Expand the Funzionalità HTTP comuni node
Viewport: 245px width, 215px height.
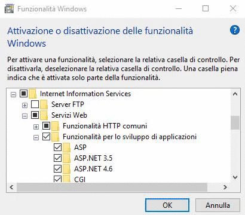coord(36,127)
